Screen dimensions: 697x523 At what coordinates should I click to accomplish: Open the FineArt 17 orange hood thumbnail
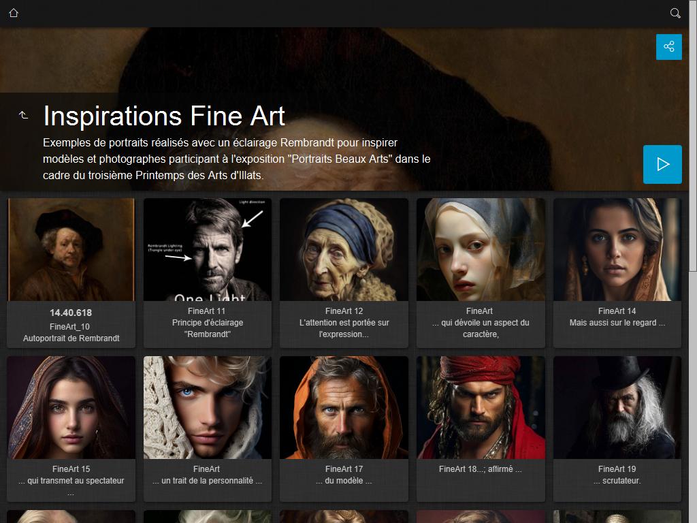344,407
